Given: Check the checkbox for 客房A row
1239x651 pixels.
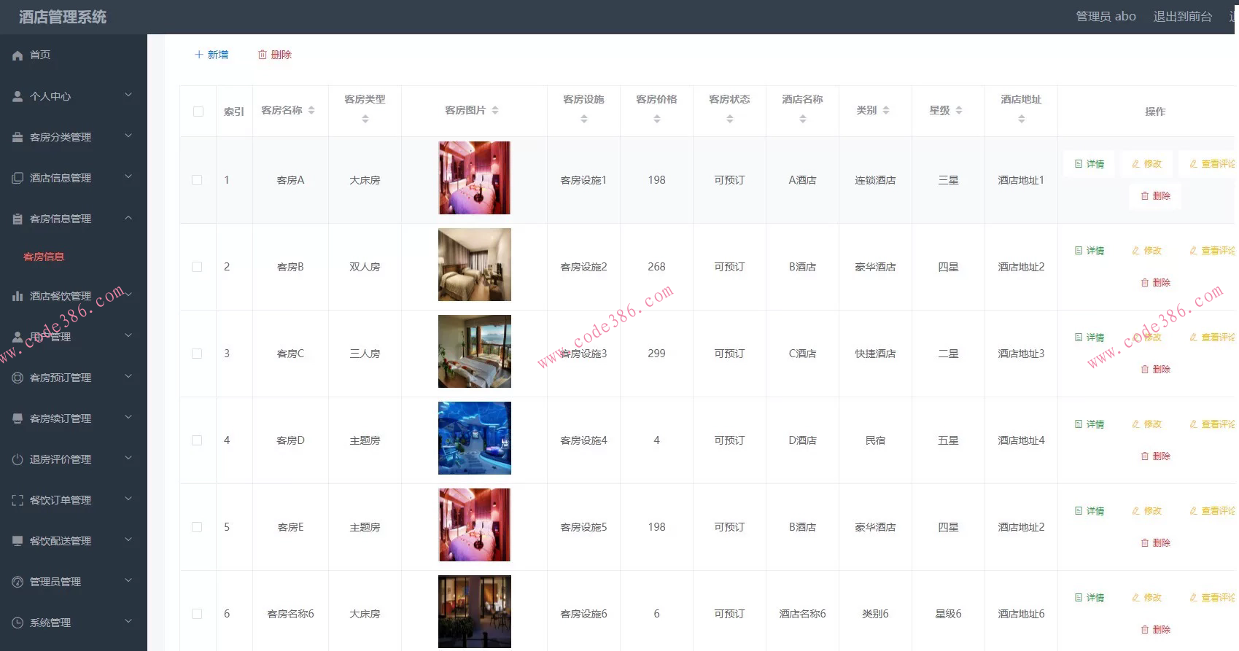Looking at the screenshot, I should (197, 180).
